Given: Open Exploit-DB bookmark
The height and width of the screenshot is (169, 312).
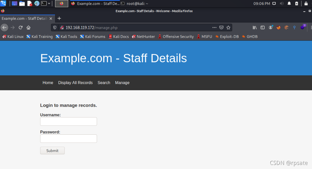Looking at the screenshot, I should [x=227, y=37].
